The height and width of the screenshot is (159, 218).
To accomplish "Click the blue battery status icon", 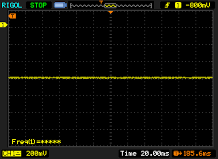I will pos(60,5).
